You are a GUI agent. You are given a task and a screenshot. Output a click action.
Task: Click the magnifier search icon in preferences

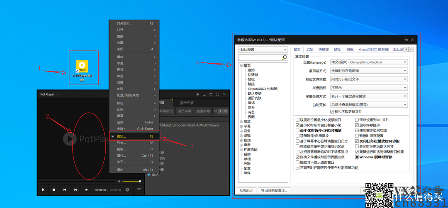click(x=285, y=57)
